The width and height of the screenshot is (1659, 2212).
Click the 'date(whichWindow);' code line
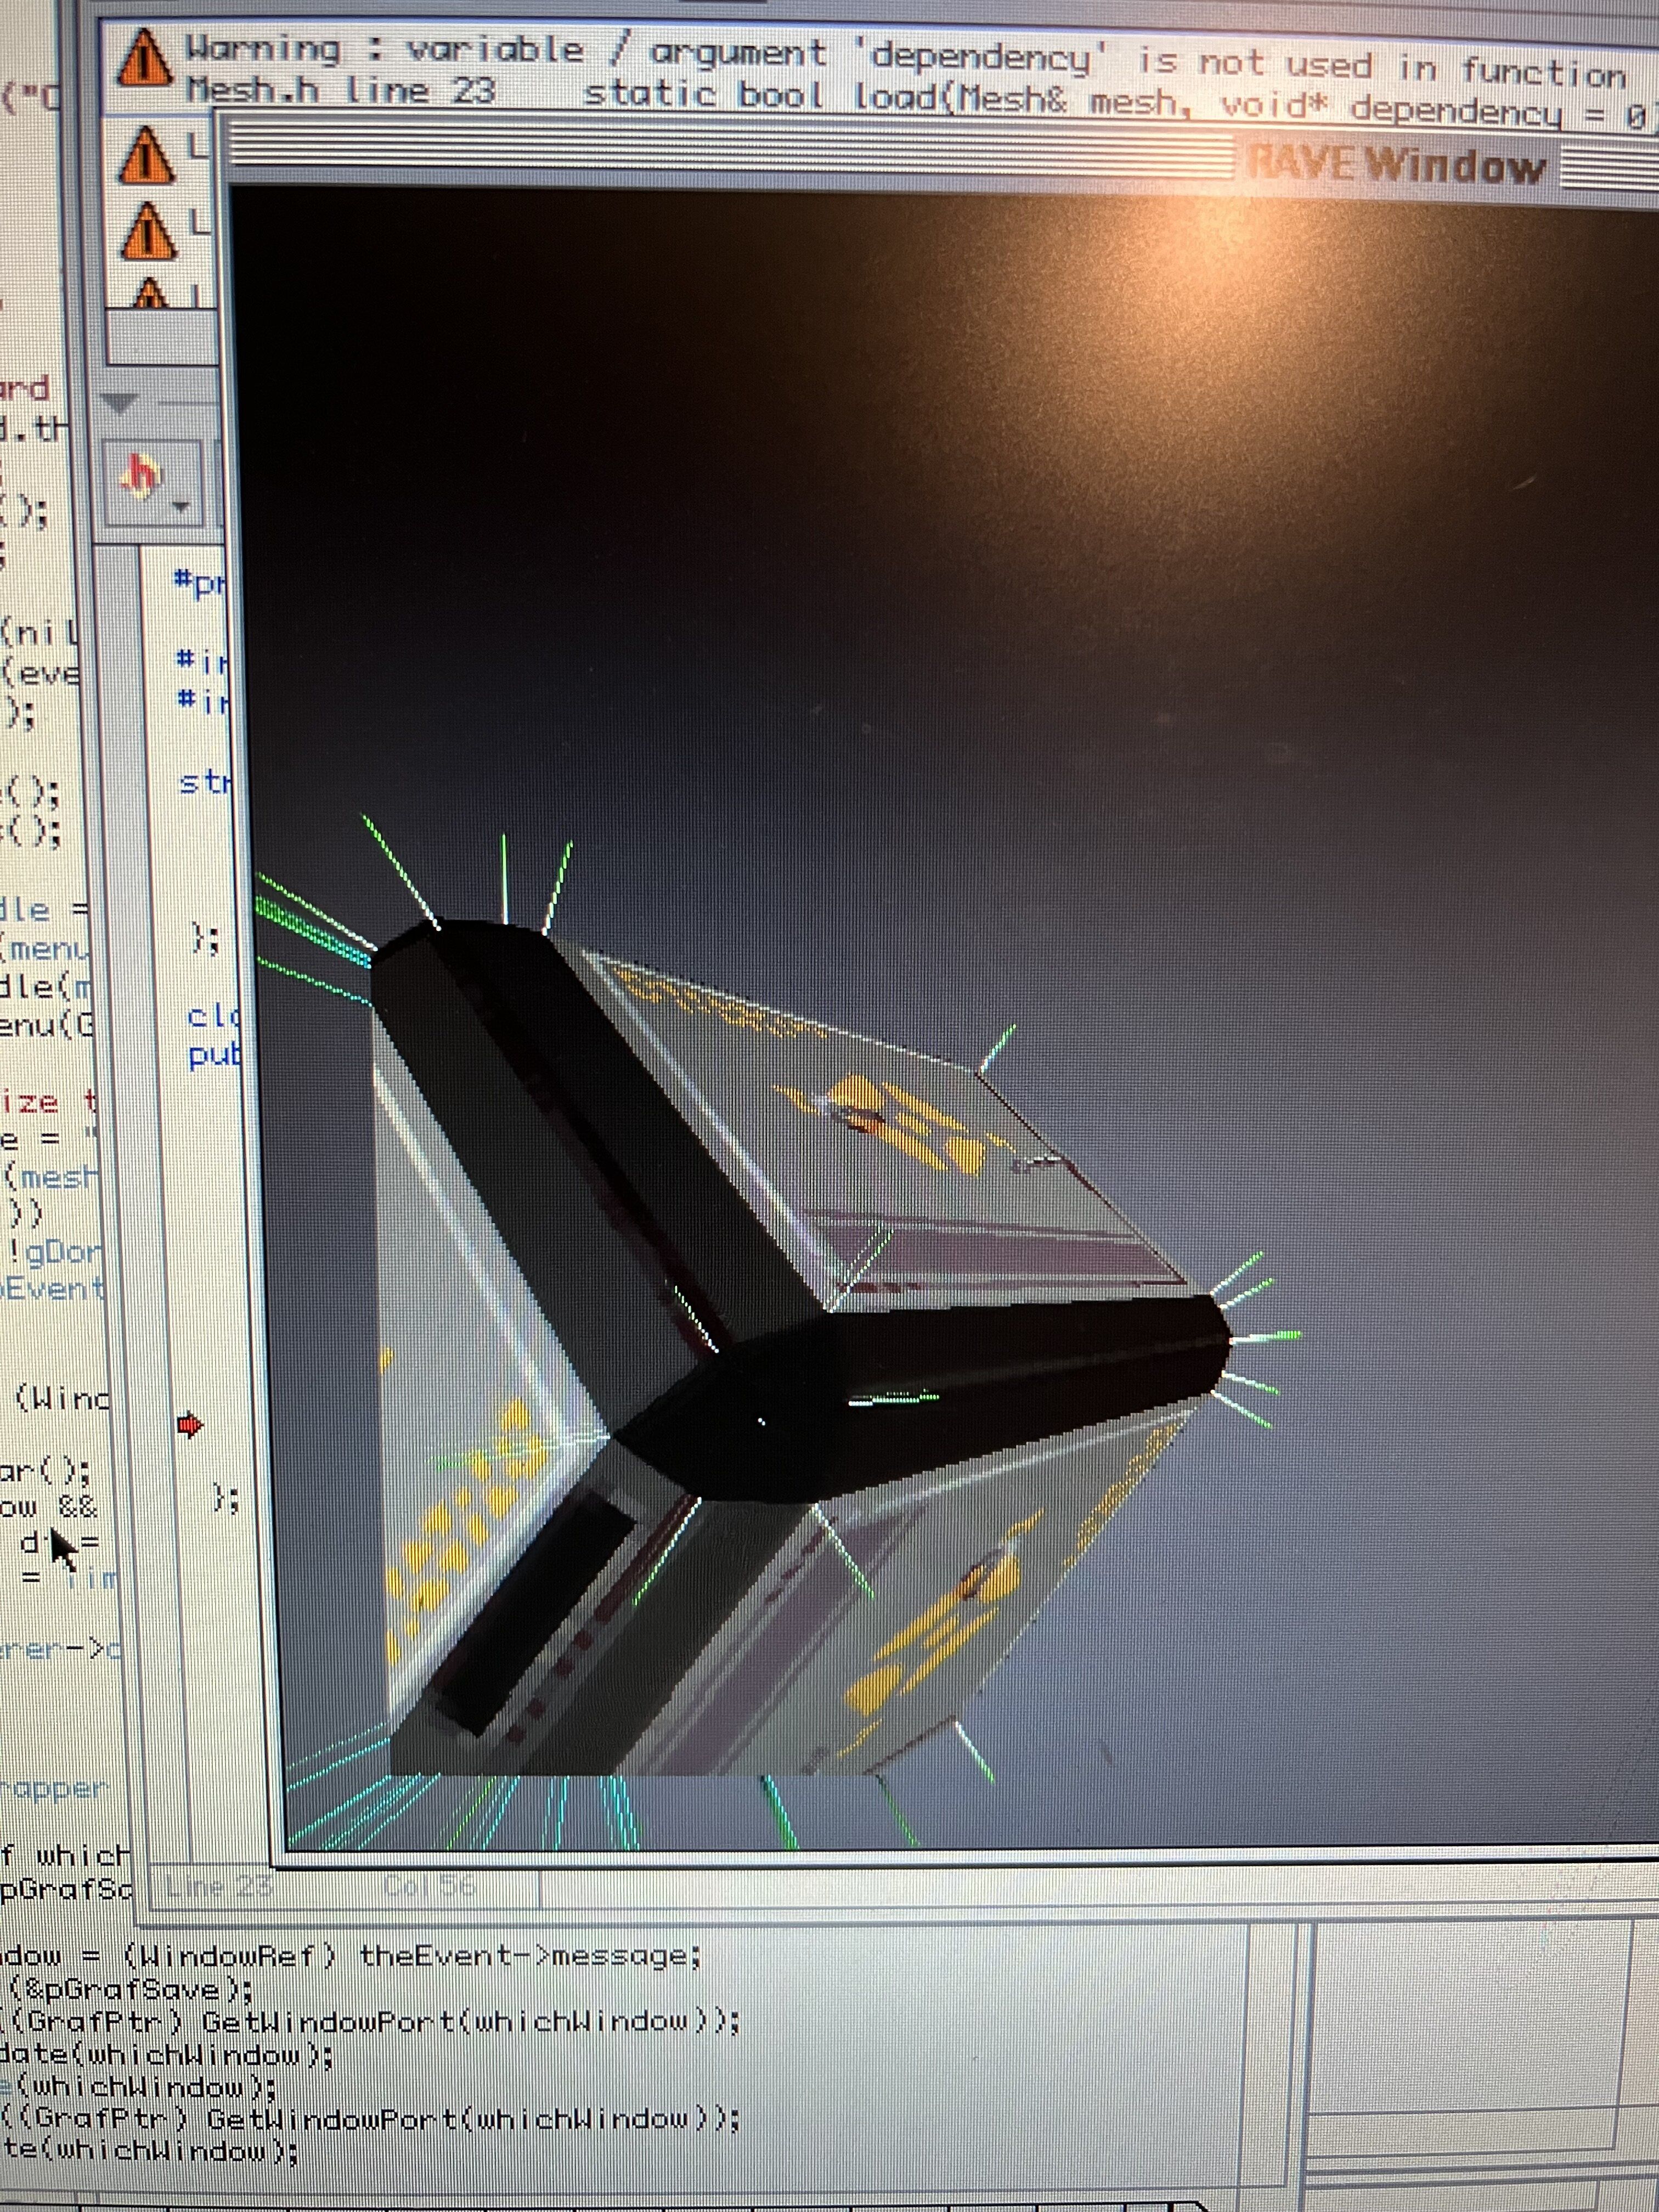[167, 2055]
